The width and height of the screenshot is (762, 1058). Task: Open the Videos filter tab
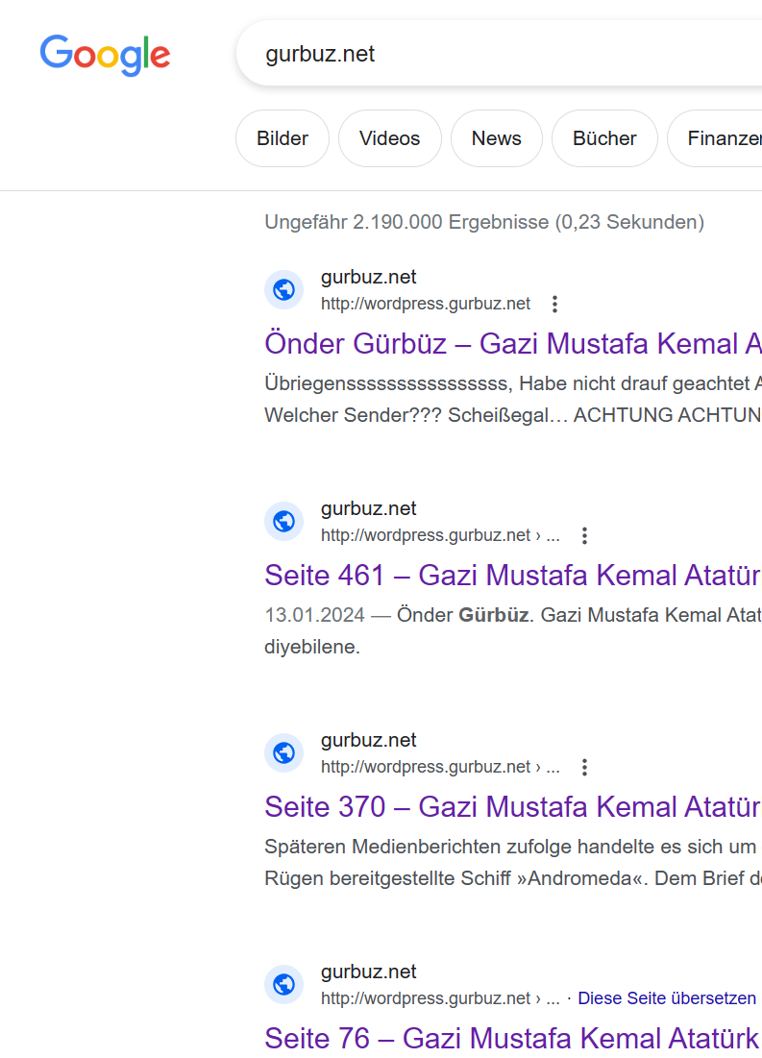click(389, 138)
